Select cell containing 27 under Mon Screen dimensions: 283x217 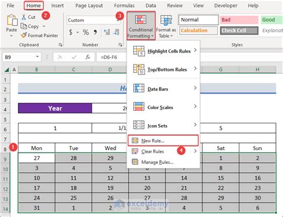click(36, 158)
